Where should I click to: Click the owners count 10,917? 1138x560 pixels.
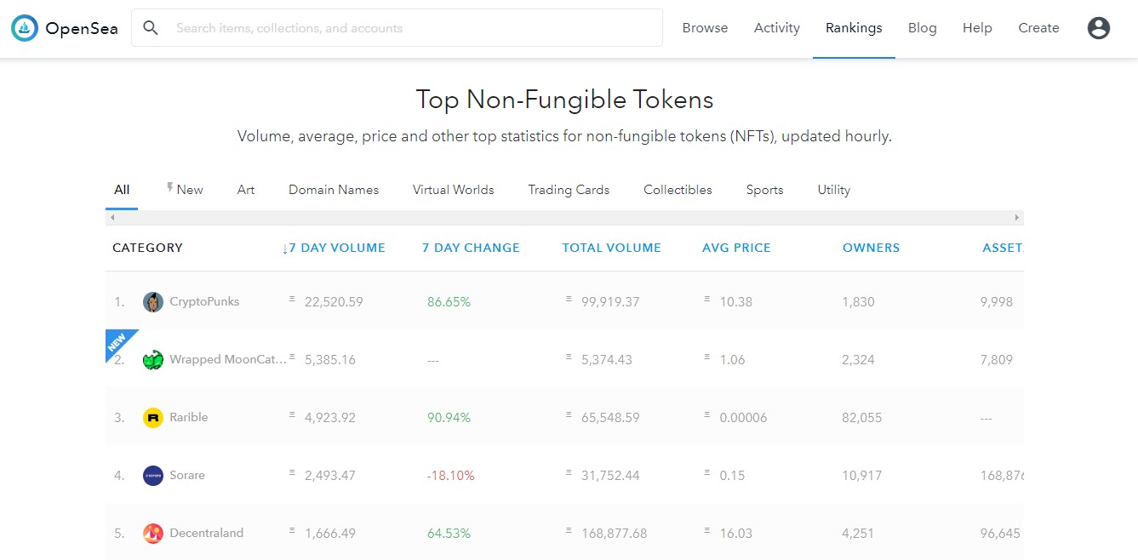pyautogui.click(x=862, y=476)
